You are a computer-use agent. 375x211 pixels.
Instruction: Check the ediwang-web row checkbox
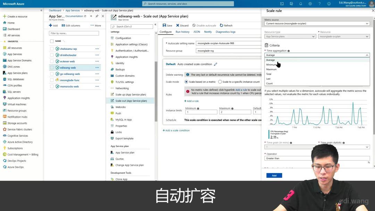[x=52, y=68]
